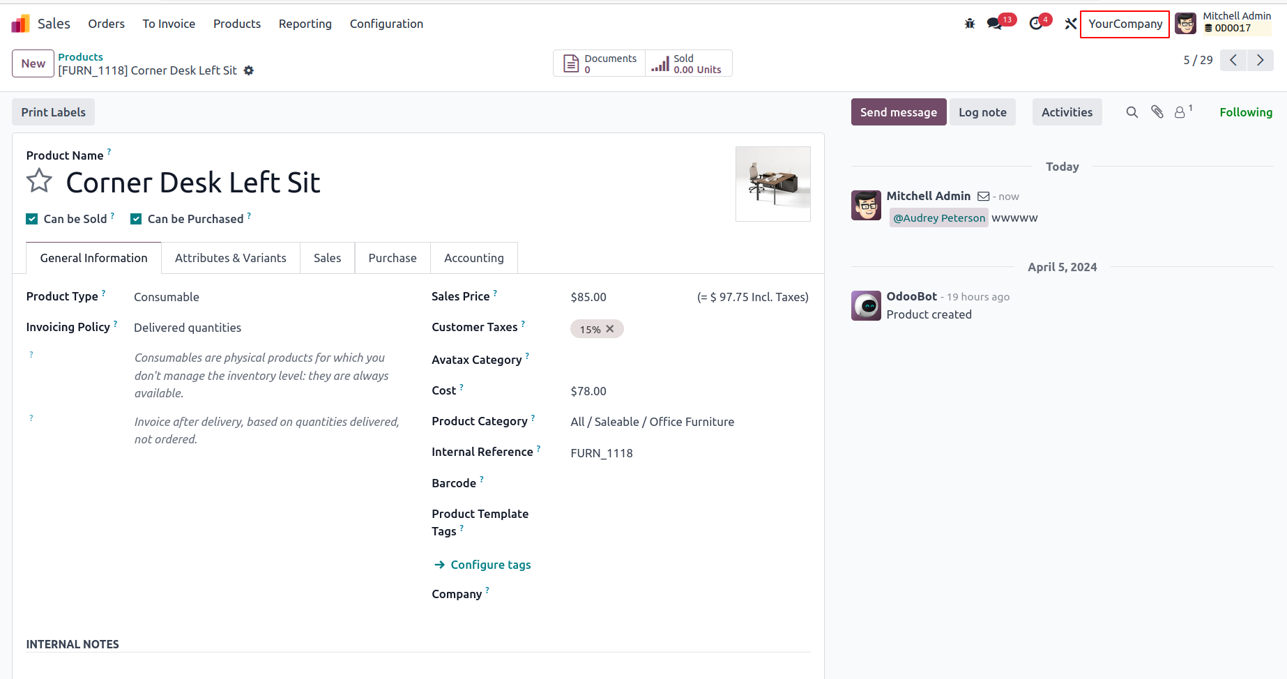The image size is (1287, 679).
Task: Open the activities clock icon
Action: coord(1036,24)
